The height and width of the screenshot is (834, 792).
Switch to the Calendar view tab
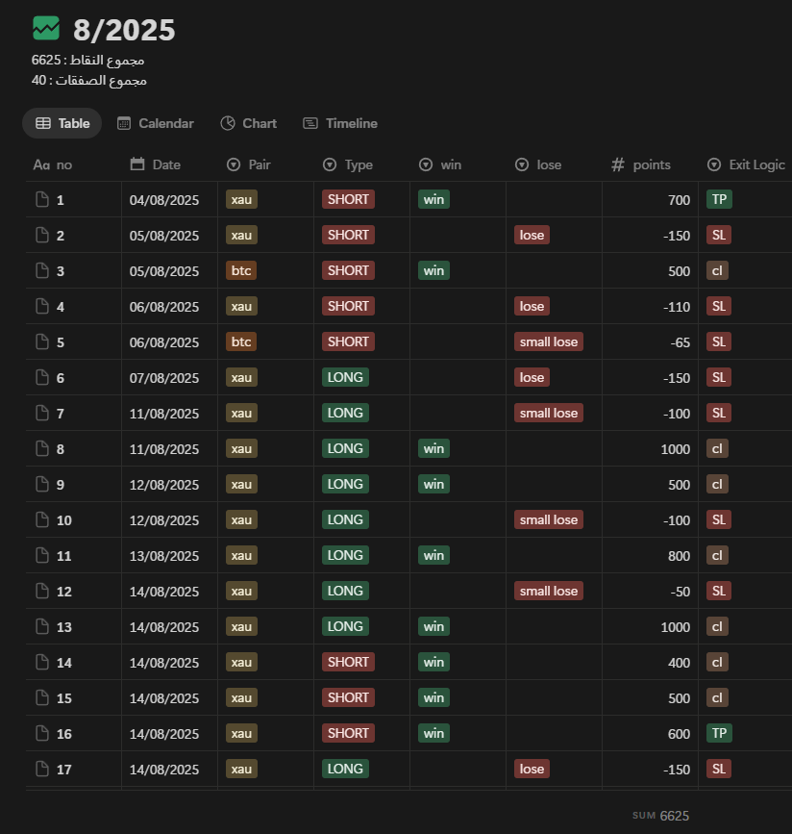[x=156, y=123]
